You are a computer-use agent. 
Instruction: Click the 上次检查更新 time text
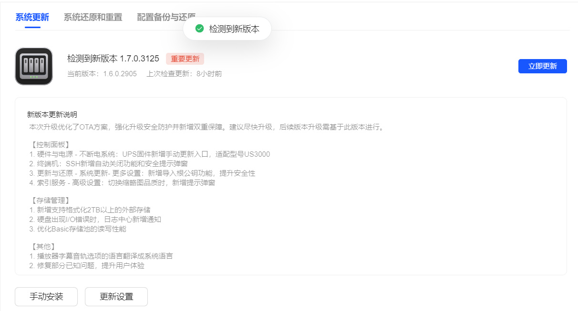pos(184,74)
